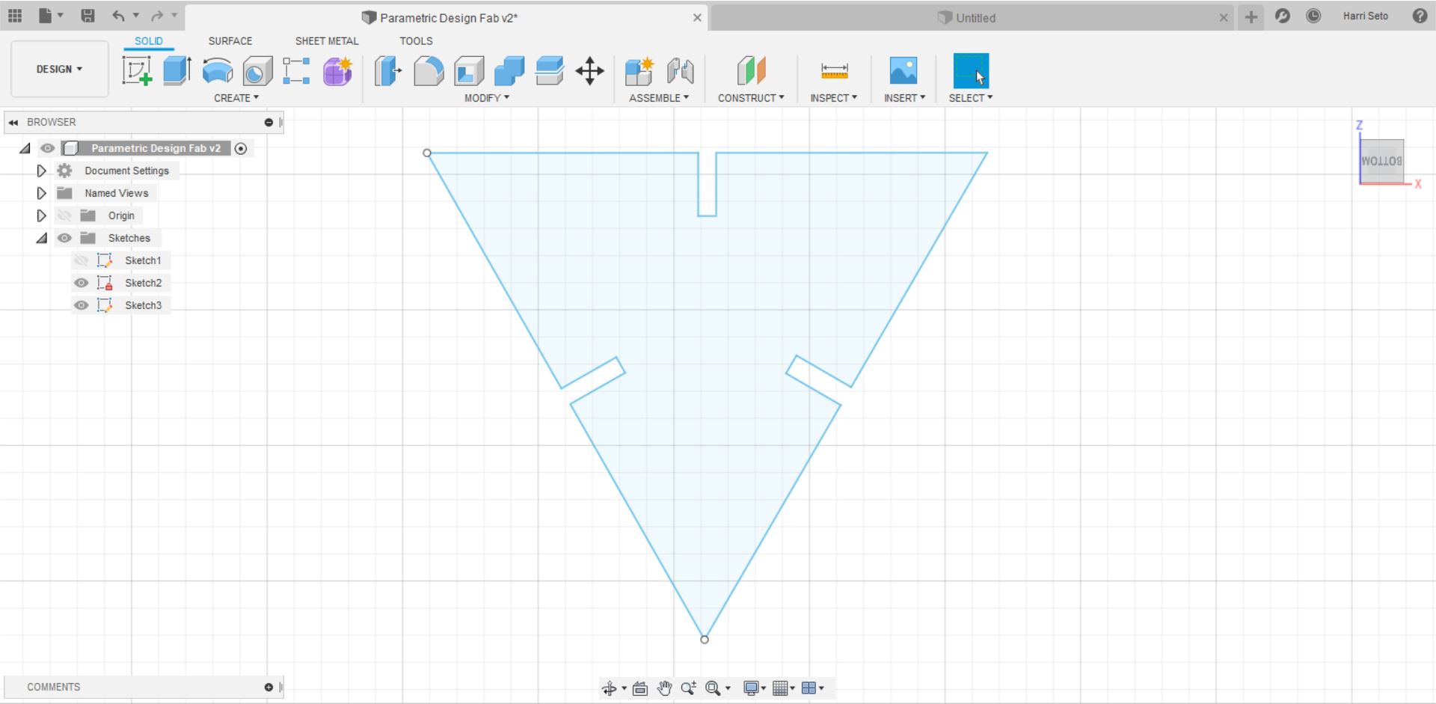This screenshot has width=1436, height=704.
Task: Add a new design tab
Action: pos(1251,16)
